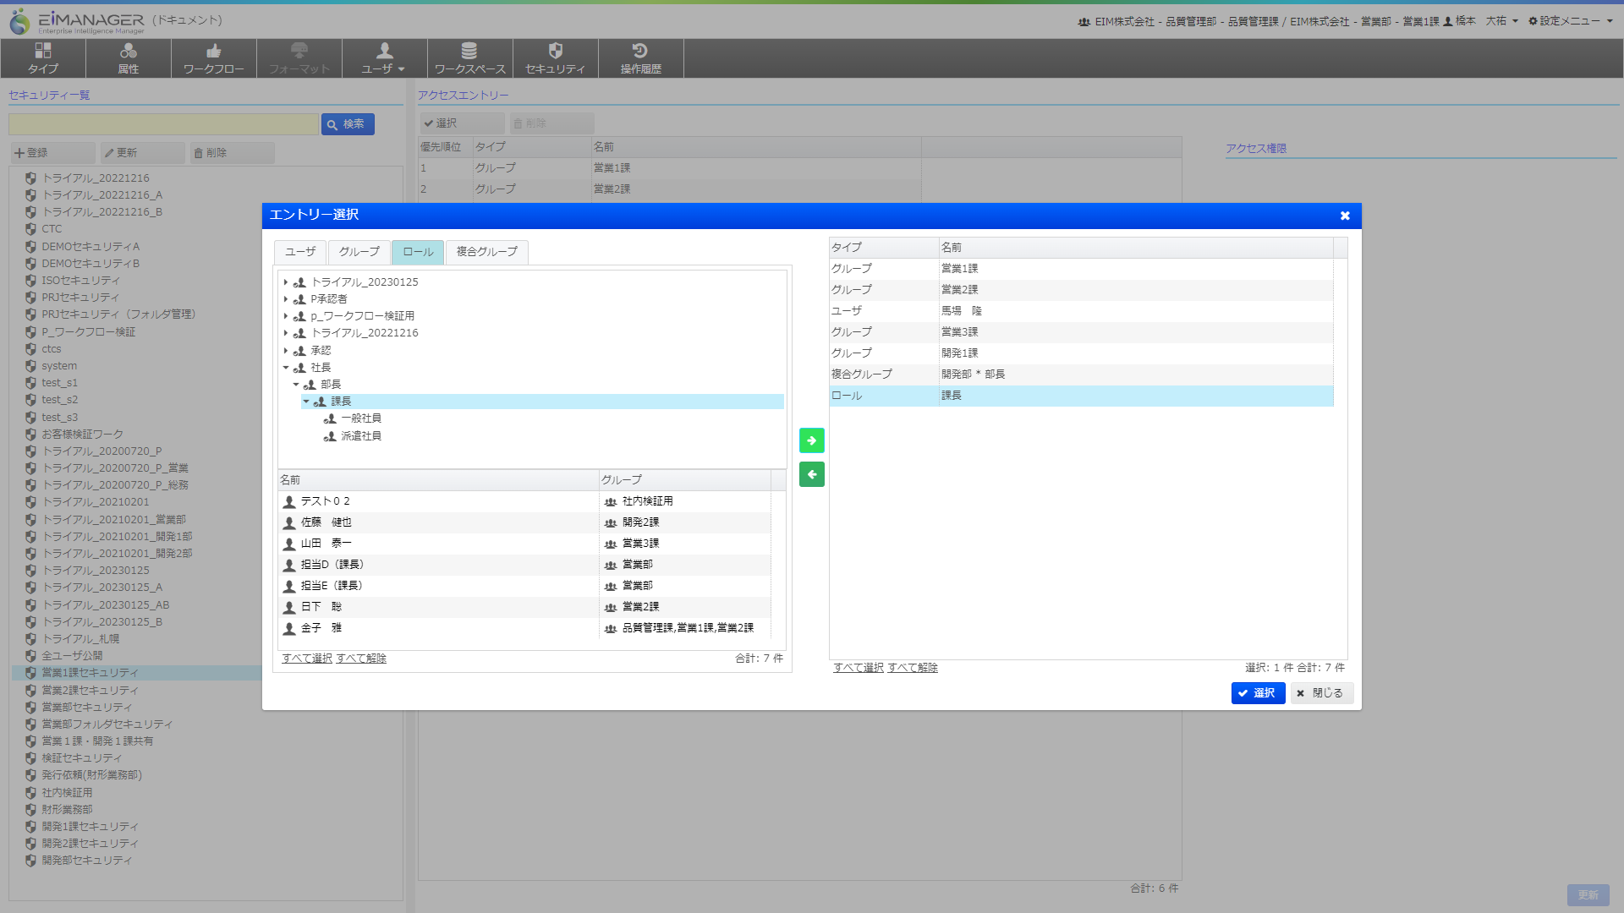Click the security search input field
This screenshot has width=1624, height=913.
[x=163, y=124]
